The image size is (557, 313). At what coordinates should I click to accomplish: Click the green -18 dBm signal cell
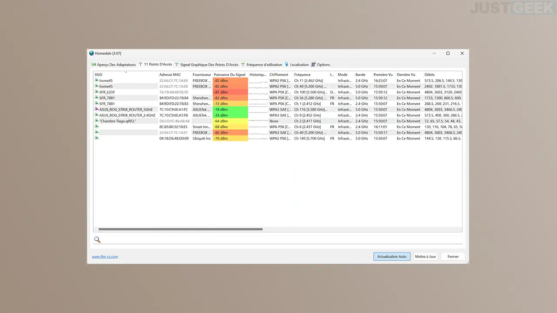point(230,110)
